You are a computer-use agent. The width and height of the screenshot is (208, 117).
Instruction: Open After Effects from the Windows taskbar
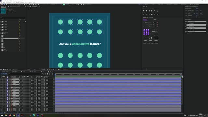coord(18,115)
